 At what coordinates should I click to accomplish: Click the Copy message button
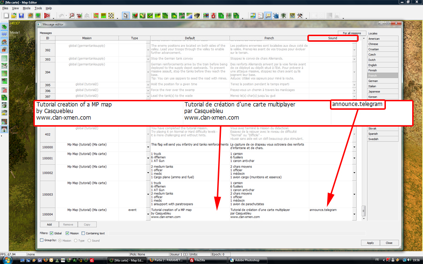click(87, 225)
